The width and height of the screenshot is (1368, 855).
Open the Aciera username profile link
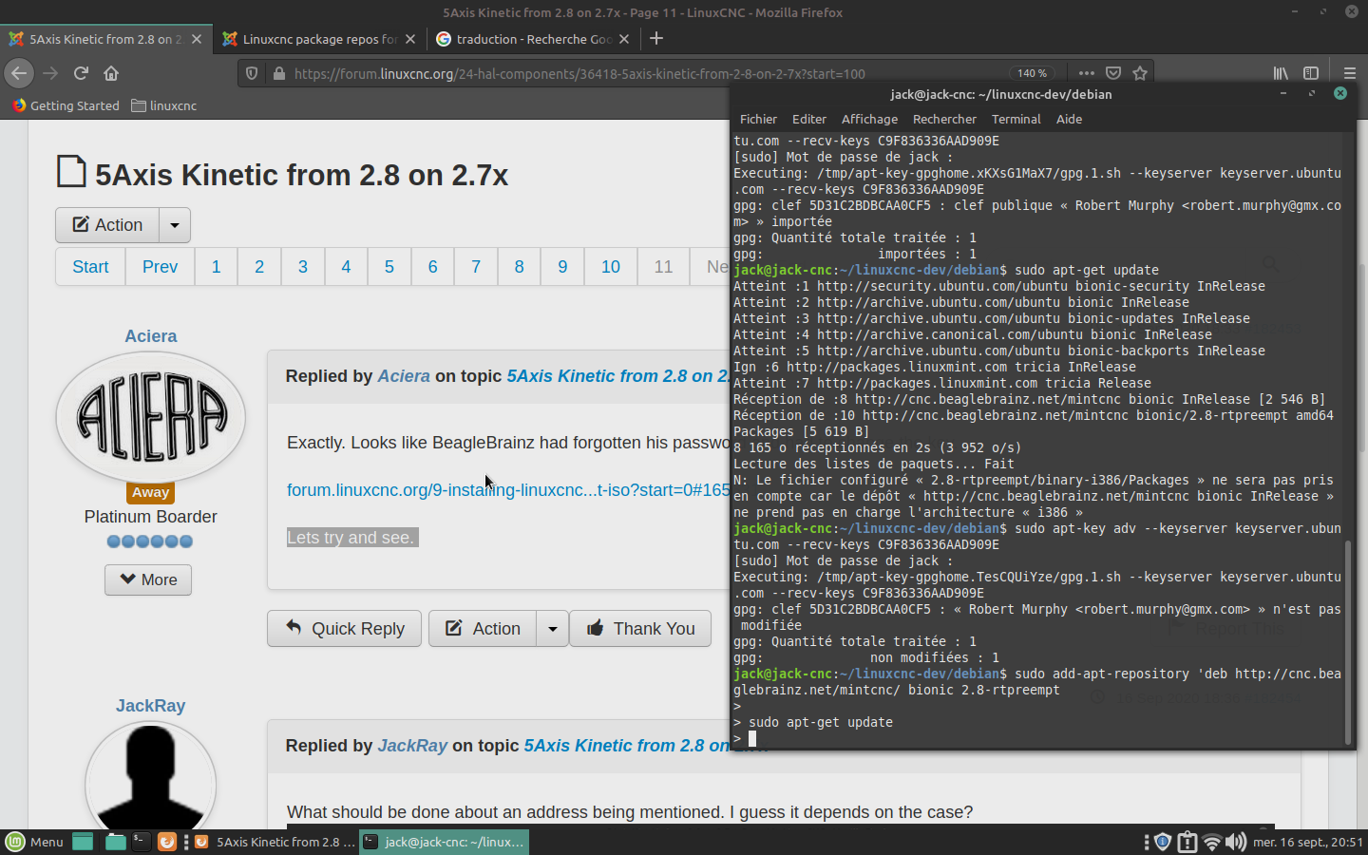point(150,336)
